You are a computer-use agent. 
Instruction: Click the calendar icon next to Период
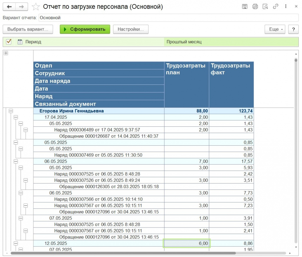pos(20,42)
